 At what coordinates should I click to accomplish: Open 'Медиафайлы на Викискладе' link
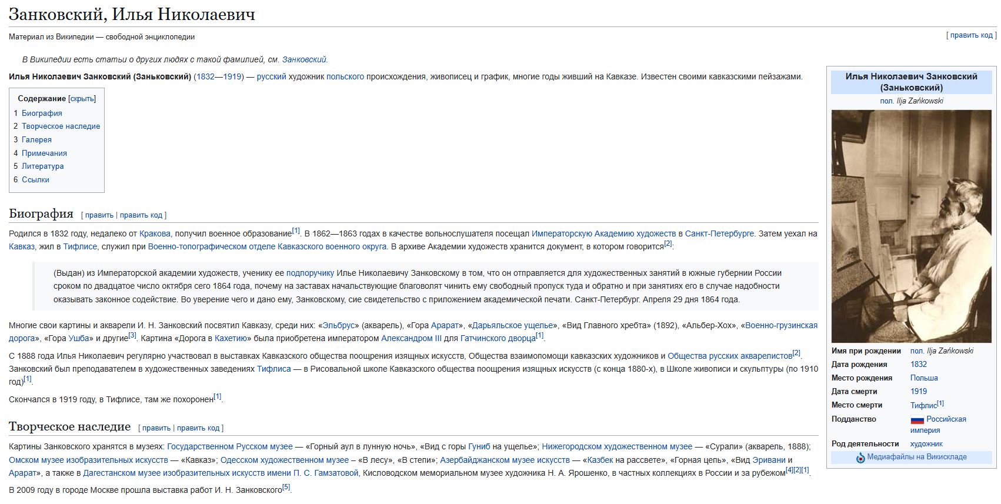pyautogui.click(x=917, y=457)
